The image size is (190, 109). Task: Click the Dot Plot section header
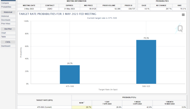point(8,29)
